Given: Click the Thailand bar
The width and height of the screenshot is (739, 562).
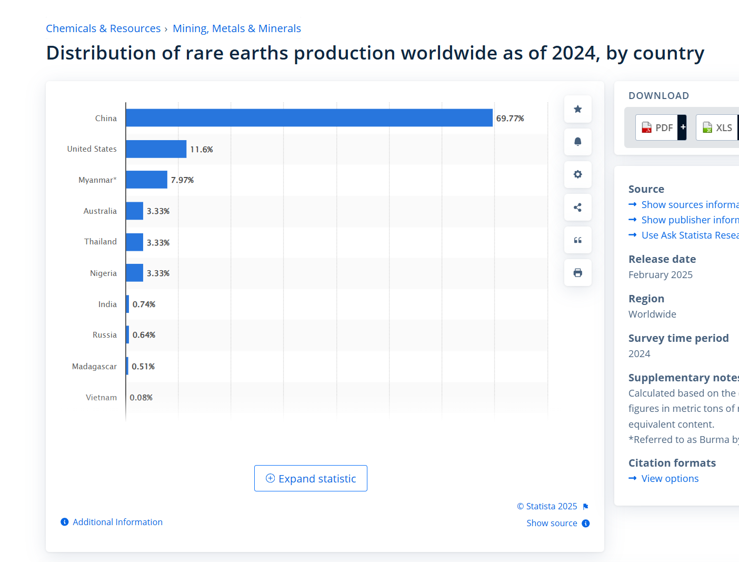Looking at the screenshot, I should tap(134, 242).
